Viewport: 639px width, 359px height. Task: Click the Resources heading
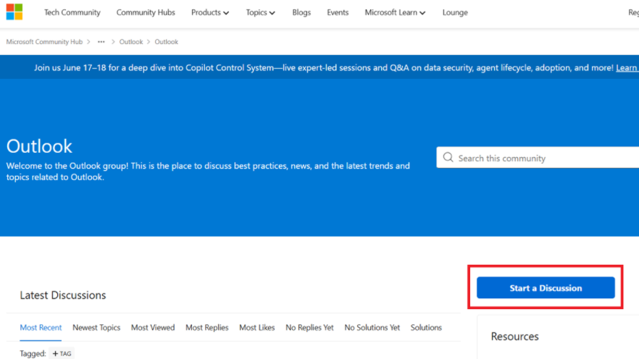tap(514, 337)
